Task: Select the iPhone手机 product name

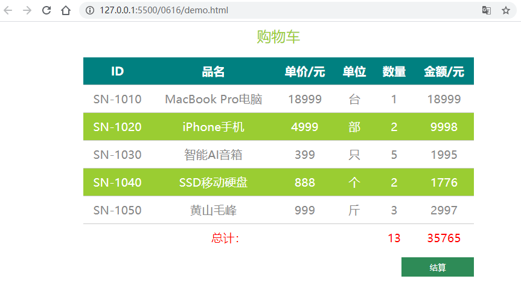Action: point(213,127)
